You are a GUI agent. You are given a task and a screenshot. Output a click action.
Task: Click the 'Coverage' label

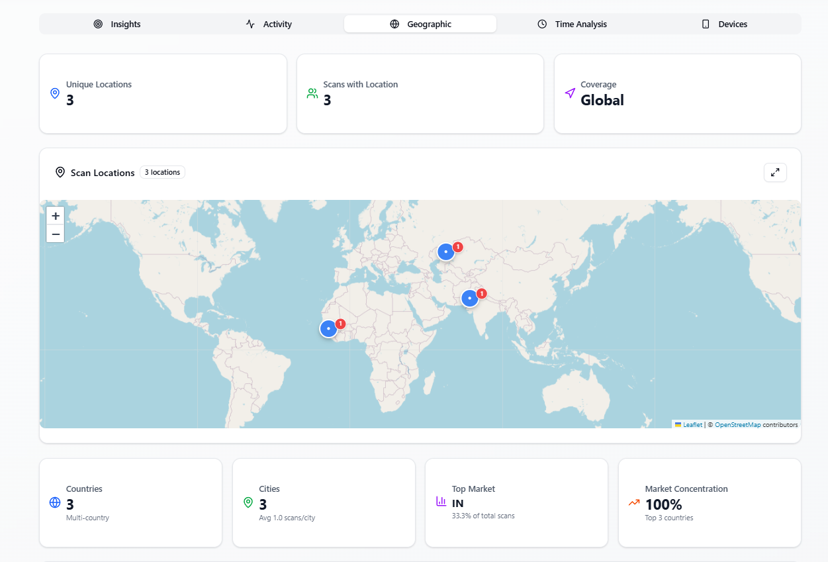598,84
